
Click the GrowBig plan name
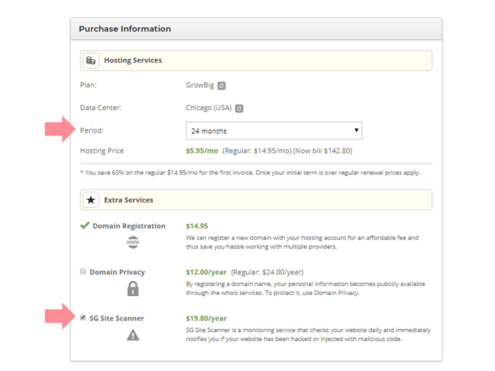tap(200, 85)
